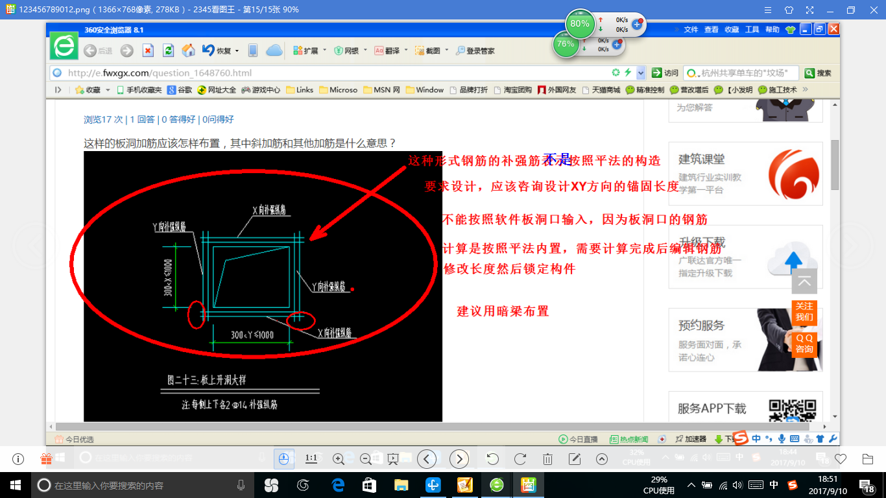The image size is (886, 498).
Task: Start slideshow from the viewer toolbar
Action: pyautogui.click(x=392, y=459)
